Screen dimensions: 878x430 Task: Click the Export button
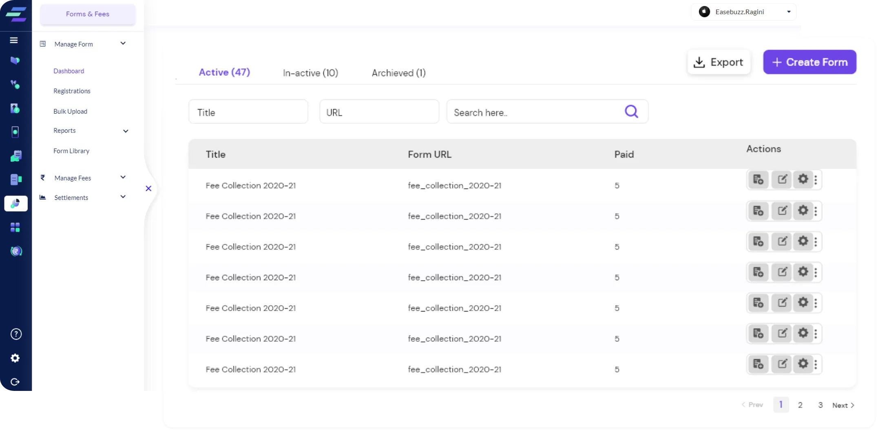pos(719,62)
